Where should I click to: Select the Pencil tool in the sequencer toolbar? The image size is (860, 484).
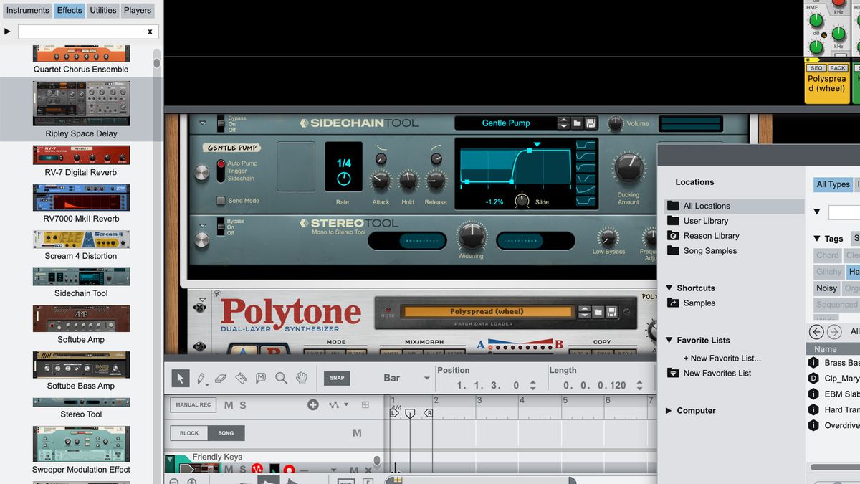click(201, 378)
